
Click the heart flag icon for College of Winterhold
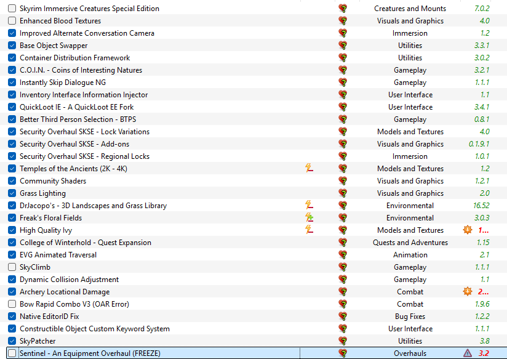pyautogui.click(x=343, y=243)
